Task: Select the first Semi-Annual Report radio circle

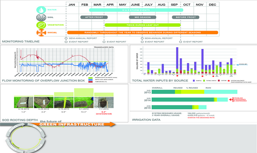Action: 66,38
